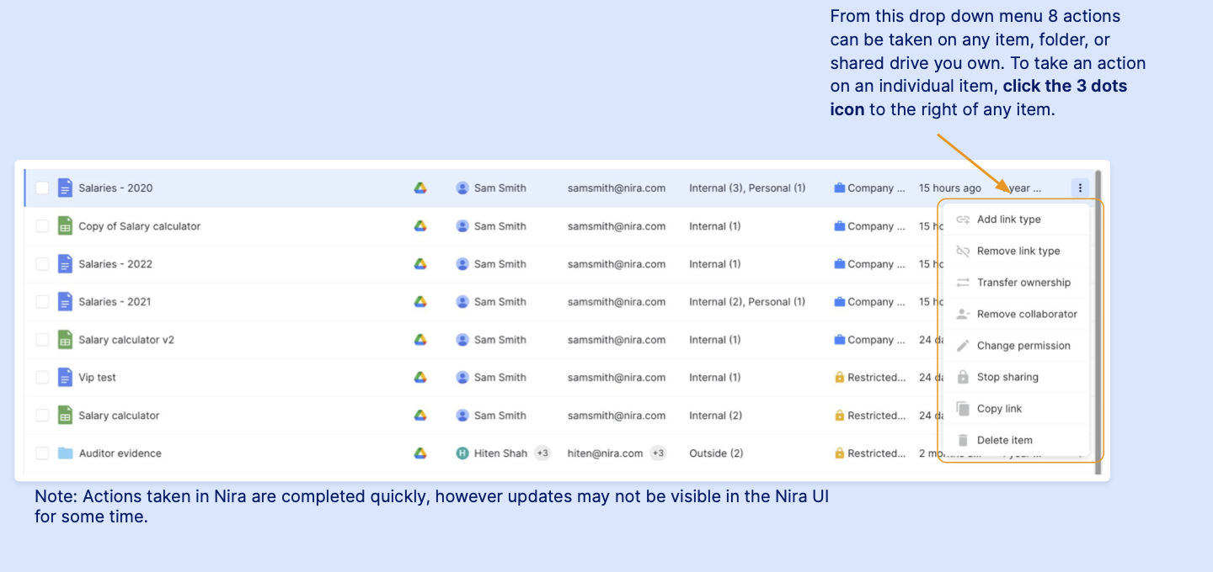This screenshot has width=1213, height=572.
Task: Click the vertical scrollbar beside the list
Action: pos(1098,320)
